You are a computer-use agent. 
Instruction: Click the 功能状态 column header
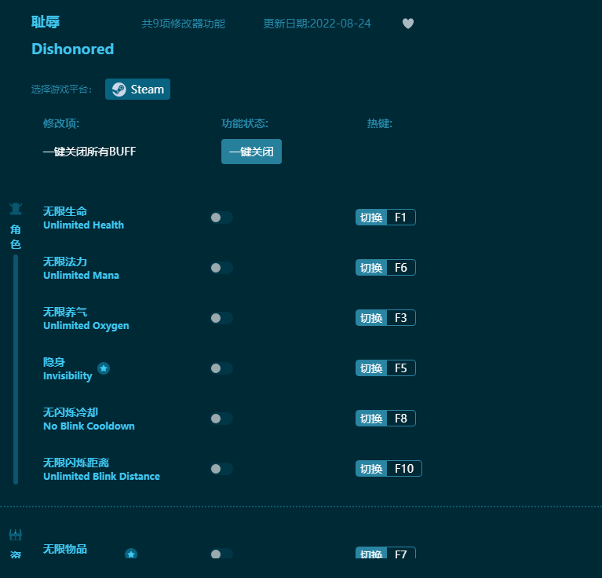245,123
